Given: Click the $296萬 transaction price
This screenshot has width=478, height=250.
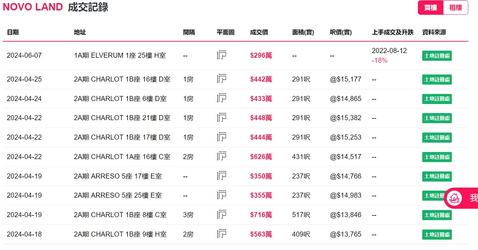Looking at the screenshot, I should click(261, 55).
